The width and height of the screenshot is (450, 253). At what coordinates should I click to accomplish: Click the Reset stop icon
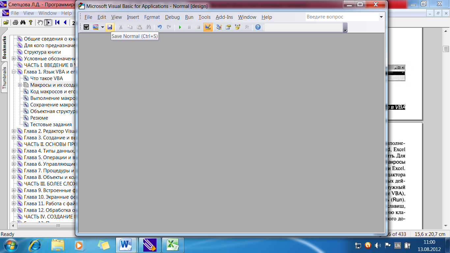click(198, 27)
